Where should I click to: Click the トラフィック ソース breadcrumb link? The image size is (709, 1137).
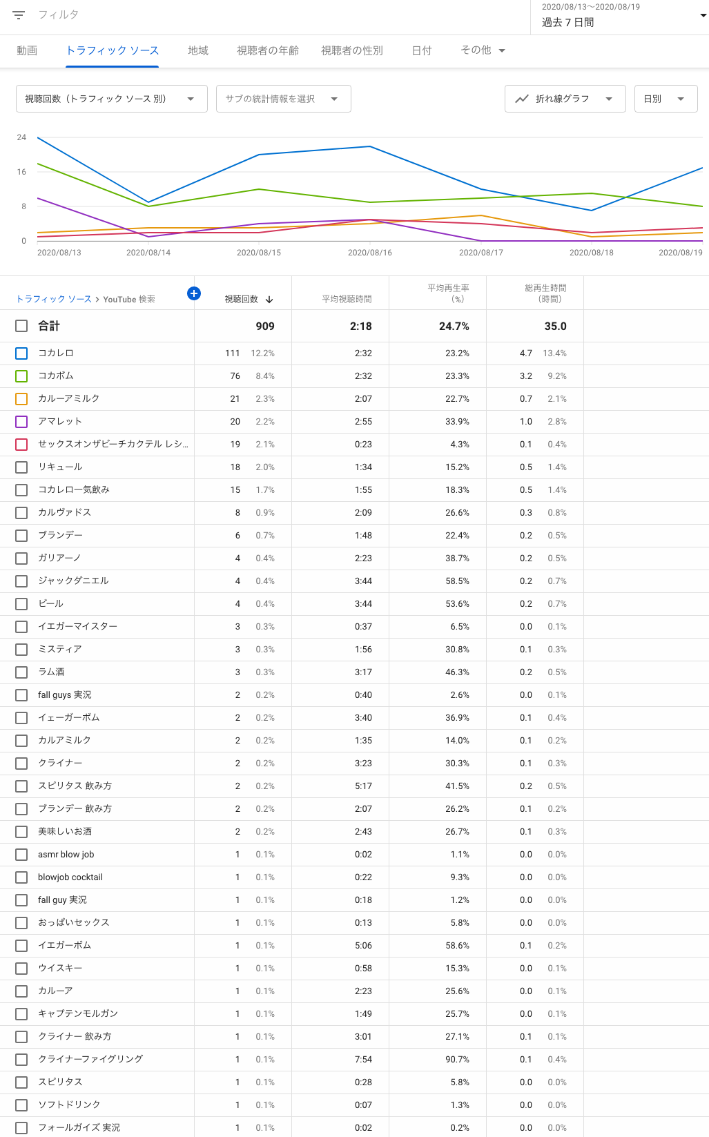click(54, 299)
